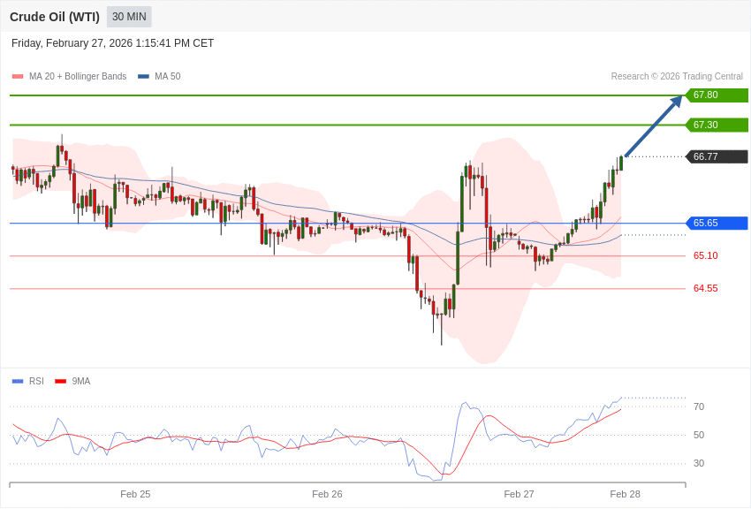Click the Feb 27 date marker
The height and width of the screenshot is (509, 751).
[519, 494]
